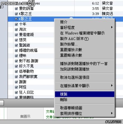Choose 重置播放次數

[85, 50]
